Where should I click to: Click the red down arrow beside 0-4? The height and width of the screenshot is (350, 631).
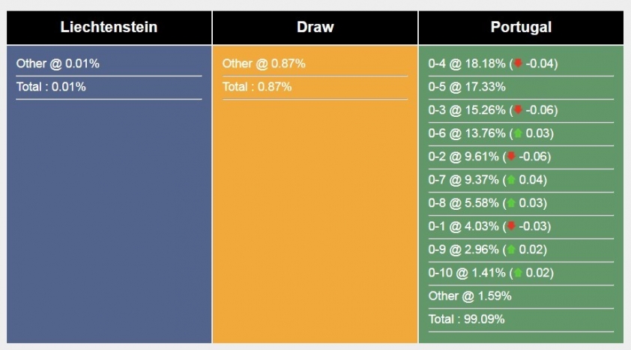tap(518, 64)
